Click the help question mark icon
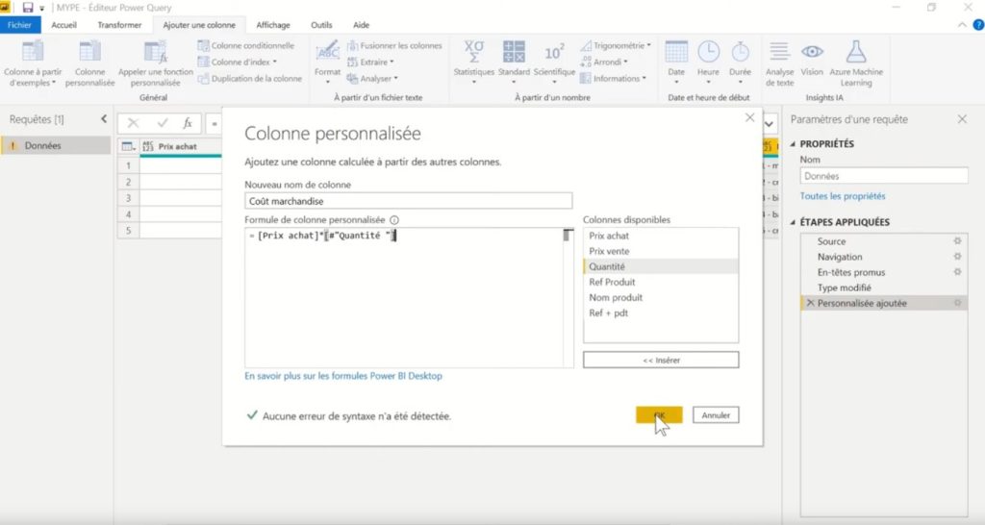Viewport: 985px width, 525px height. [978, 25]
